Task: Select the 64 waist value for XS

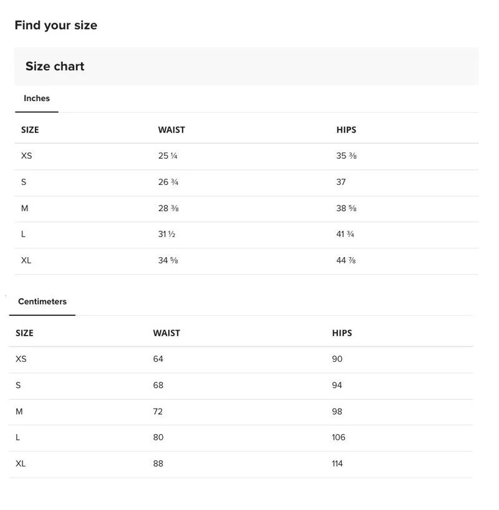Action: click(158, 359)
